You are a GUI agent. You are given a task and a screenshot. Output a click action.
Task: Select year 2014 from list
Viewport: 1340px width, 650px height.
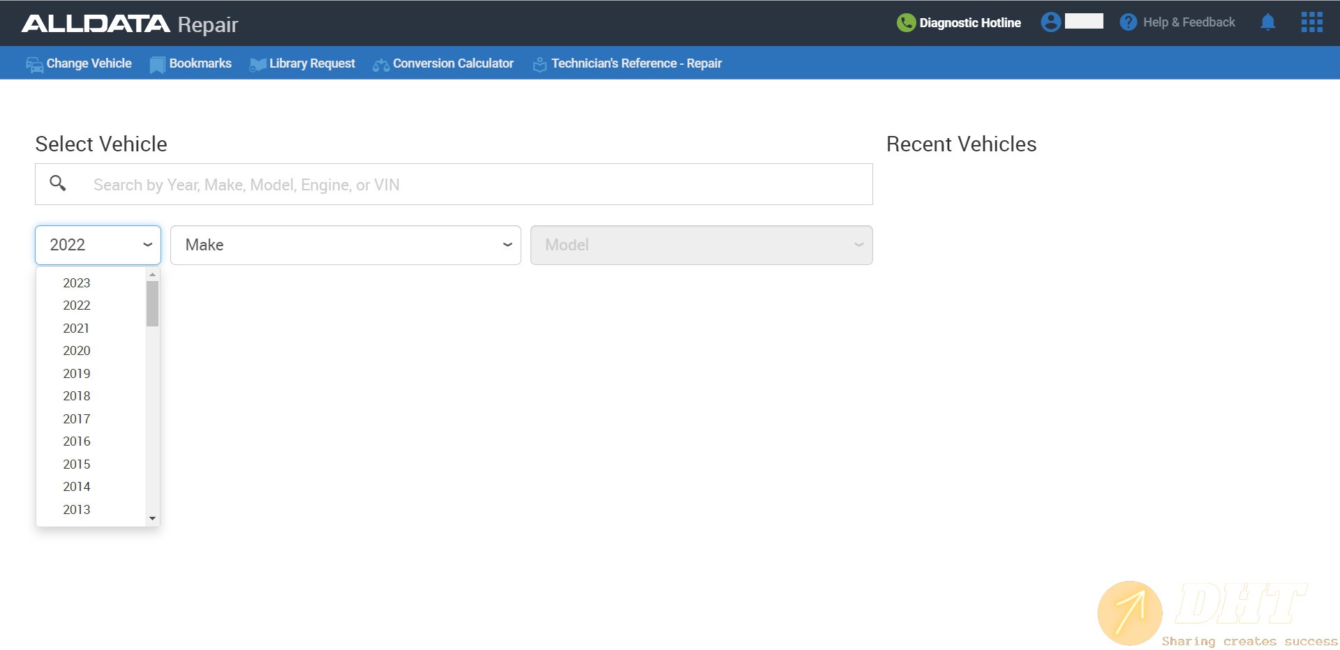tap(77, 487)
